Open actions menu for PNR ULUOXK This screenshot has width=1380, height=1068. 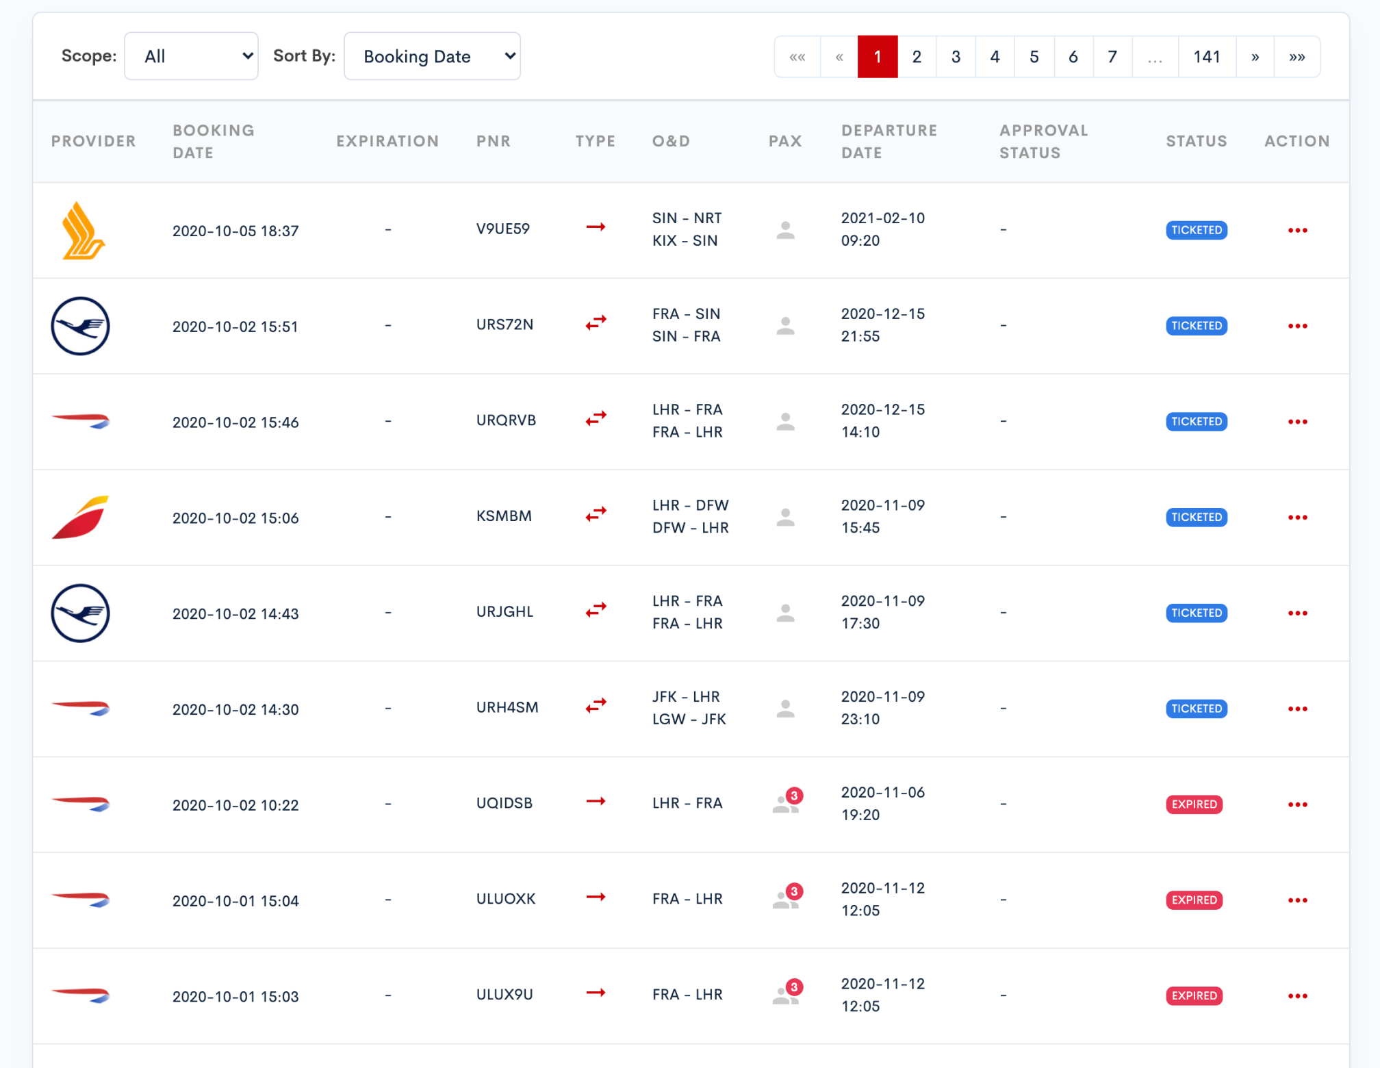coord(1297,900)
